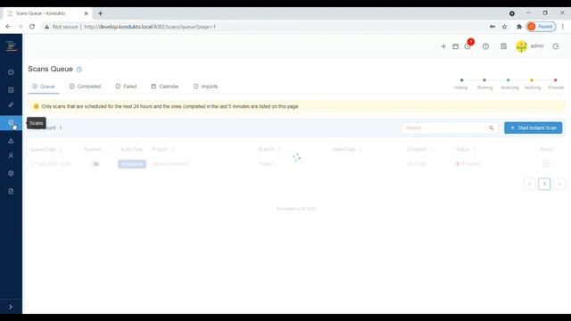Bookmark page with star icon
This screenshot has width=571, height=321.
point(504,27)
